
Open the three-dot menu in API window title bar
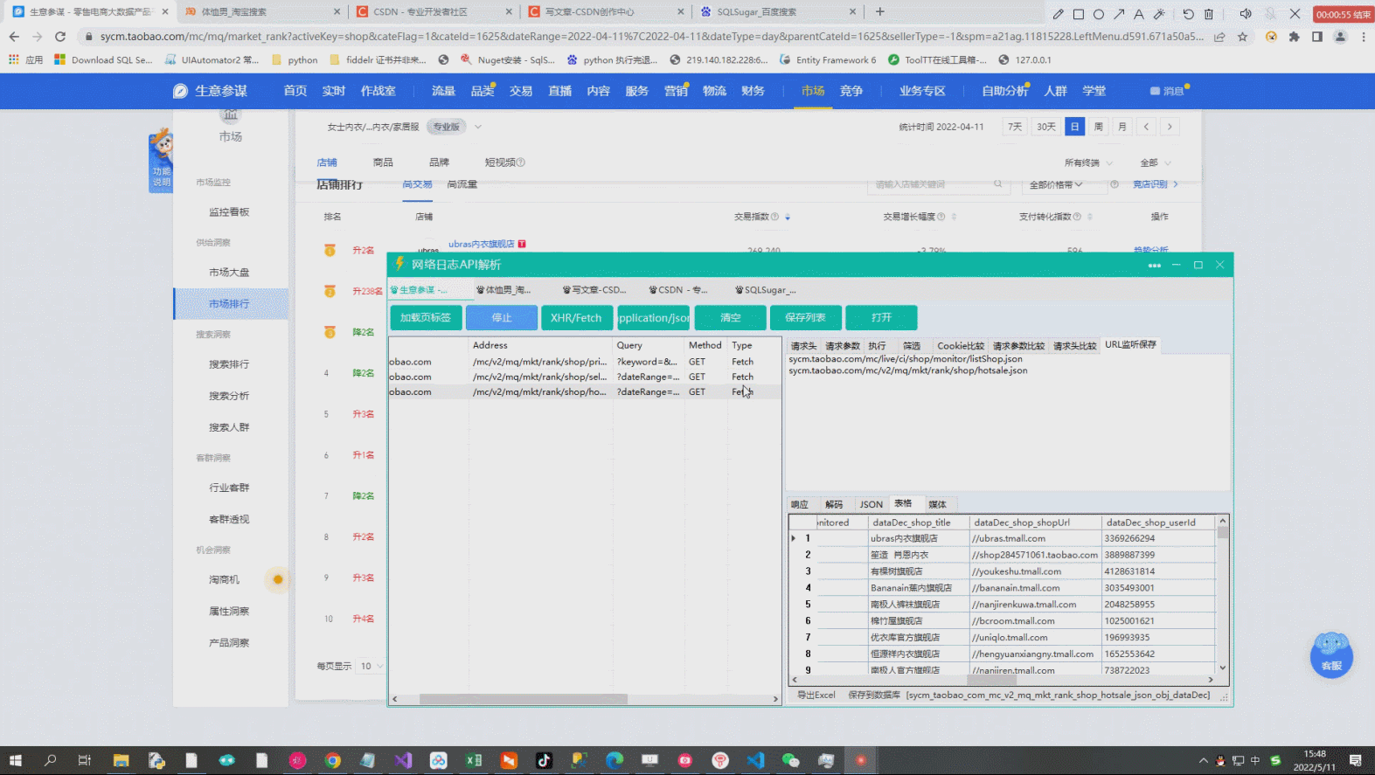(1154, 265)
